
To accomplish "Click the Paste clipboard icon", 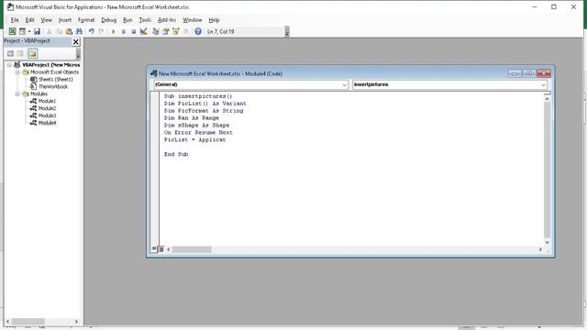I will click(69, 31).
